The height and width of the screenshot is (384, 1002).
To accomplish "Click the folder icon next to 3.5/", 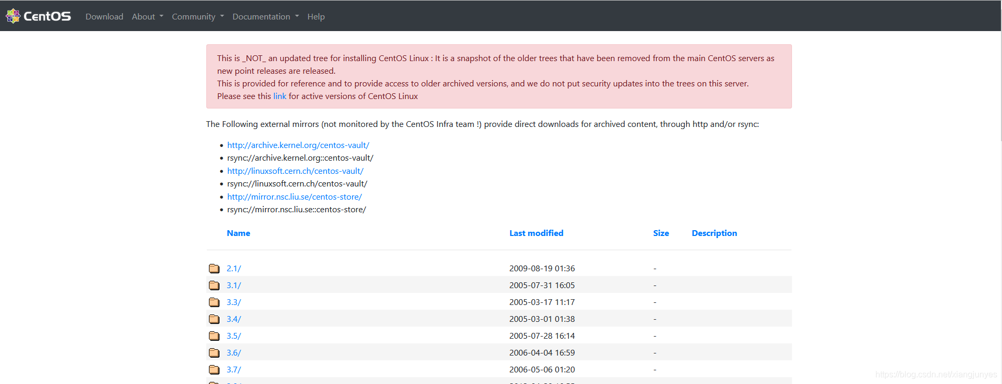I will pyautogui.click(x=214, y=336).
